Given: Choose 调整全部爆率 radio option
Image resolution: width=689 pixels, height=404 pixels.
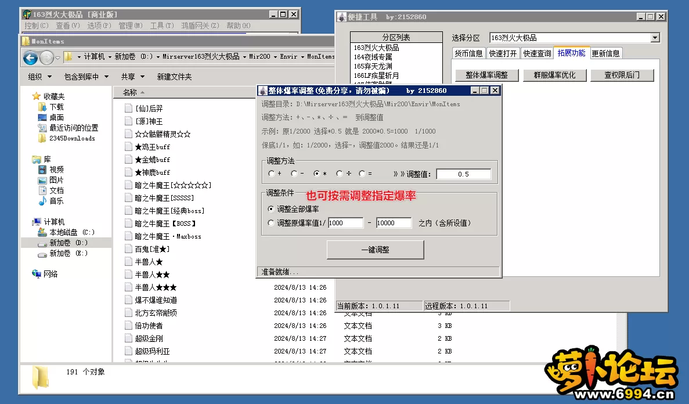Looking at the screenshot, I should [x=270, y=209].
